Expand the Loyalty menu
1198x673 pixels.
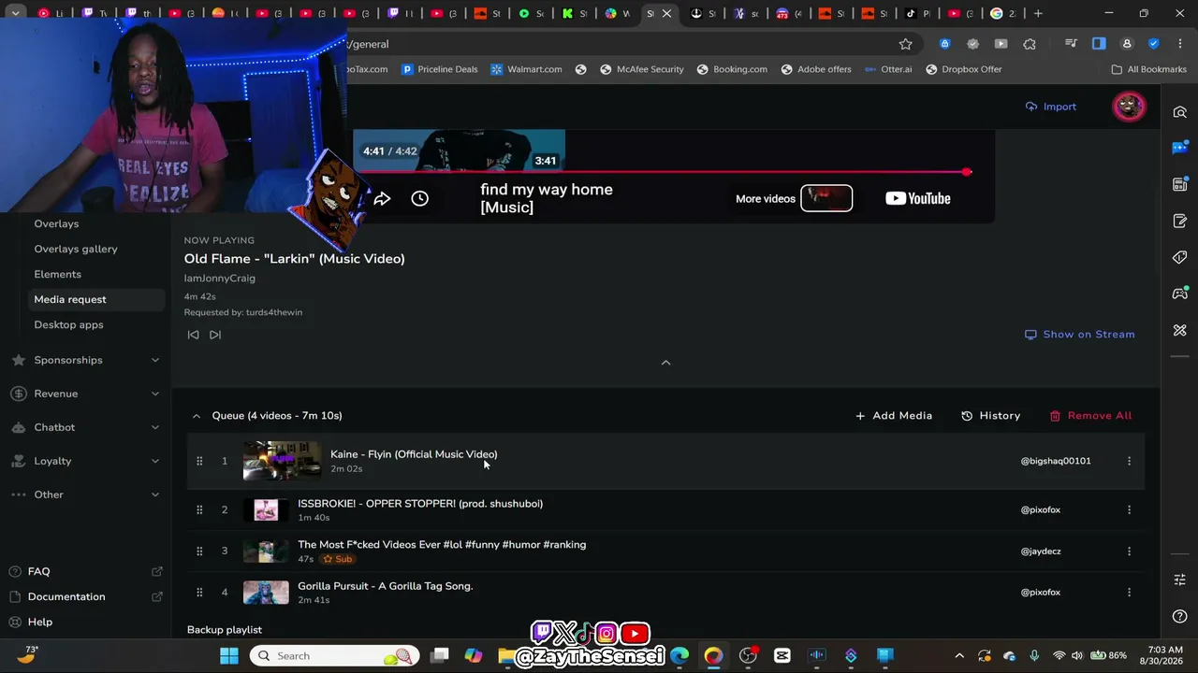click(x=85, y=461)
